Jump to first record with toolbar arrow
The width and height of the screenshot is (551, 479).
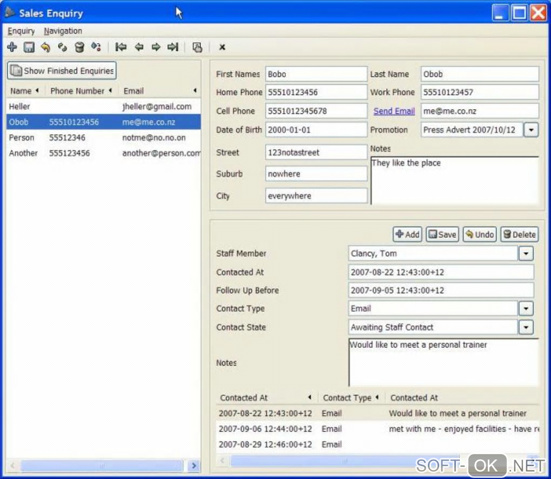coord(122,48)
